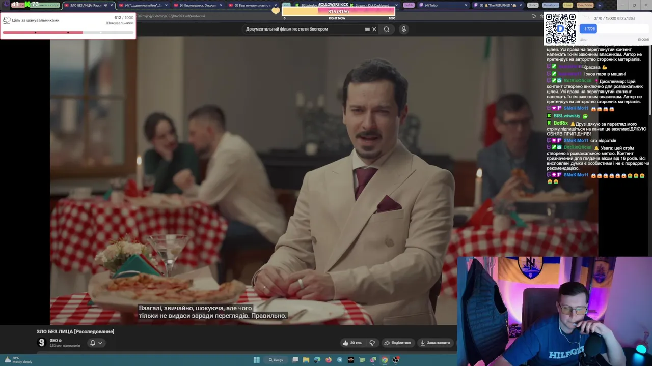This screenshot has width=652, height=366.
Task: Close the Stream - Kick Dashboard tab
Action: pyautogui.click(x=396, y=5)
